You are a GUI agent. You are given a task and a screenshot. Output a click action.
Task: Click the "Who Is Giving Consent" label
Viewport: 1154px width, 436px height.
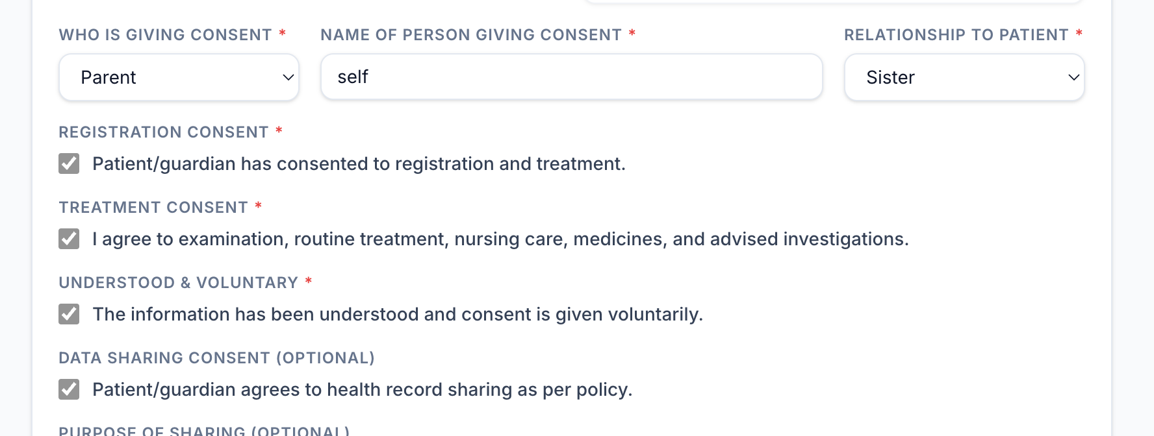coord(165,35)
